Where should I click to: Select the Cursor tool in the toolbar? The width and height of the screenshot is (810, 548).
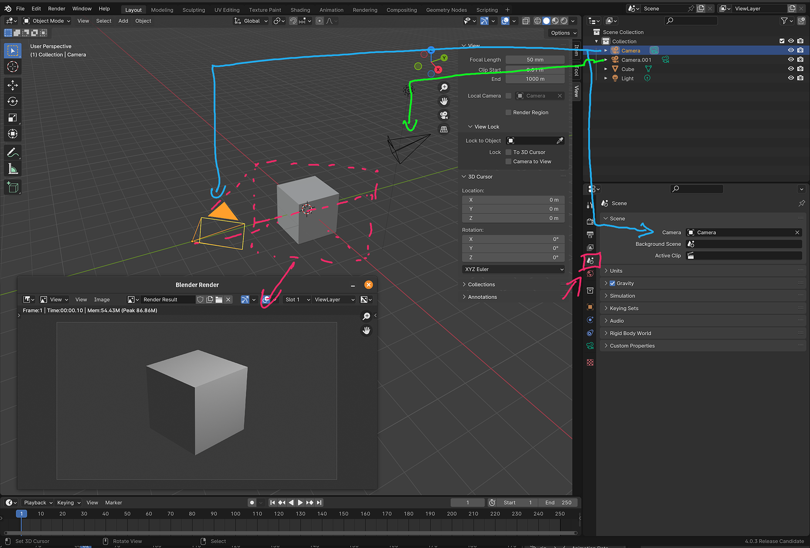(12, 67)
